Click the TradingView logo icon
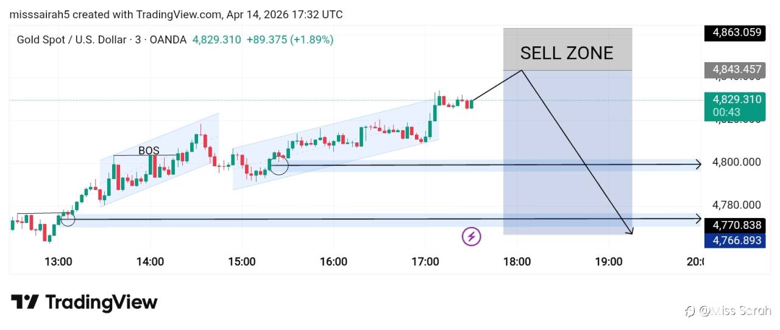Viewport: 780px width, 330px height. click(24, 302)
